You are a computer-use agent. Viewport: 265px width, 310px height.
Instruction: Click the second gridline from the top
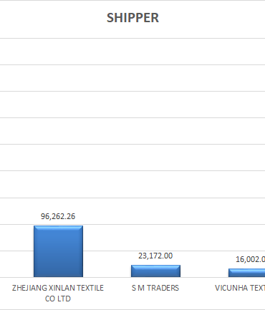tap(132, 64)
